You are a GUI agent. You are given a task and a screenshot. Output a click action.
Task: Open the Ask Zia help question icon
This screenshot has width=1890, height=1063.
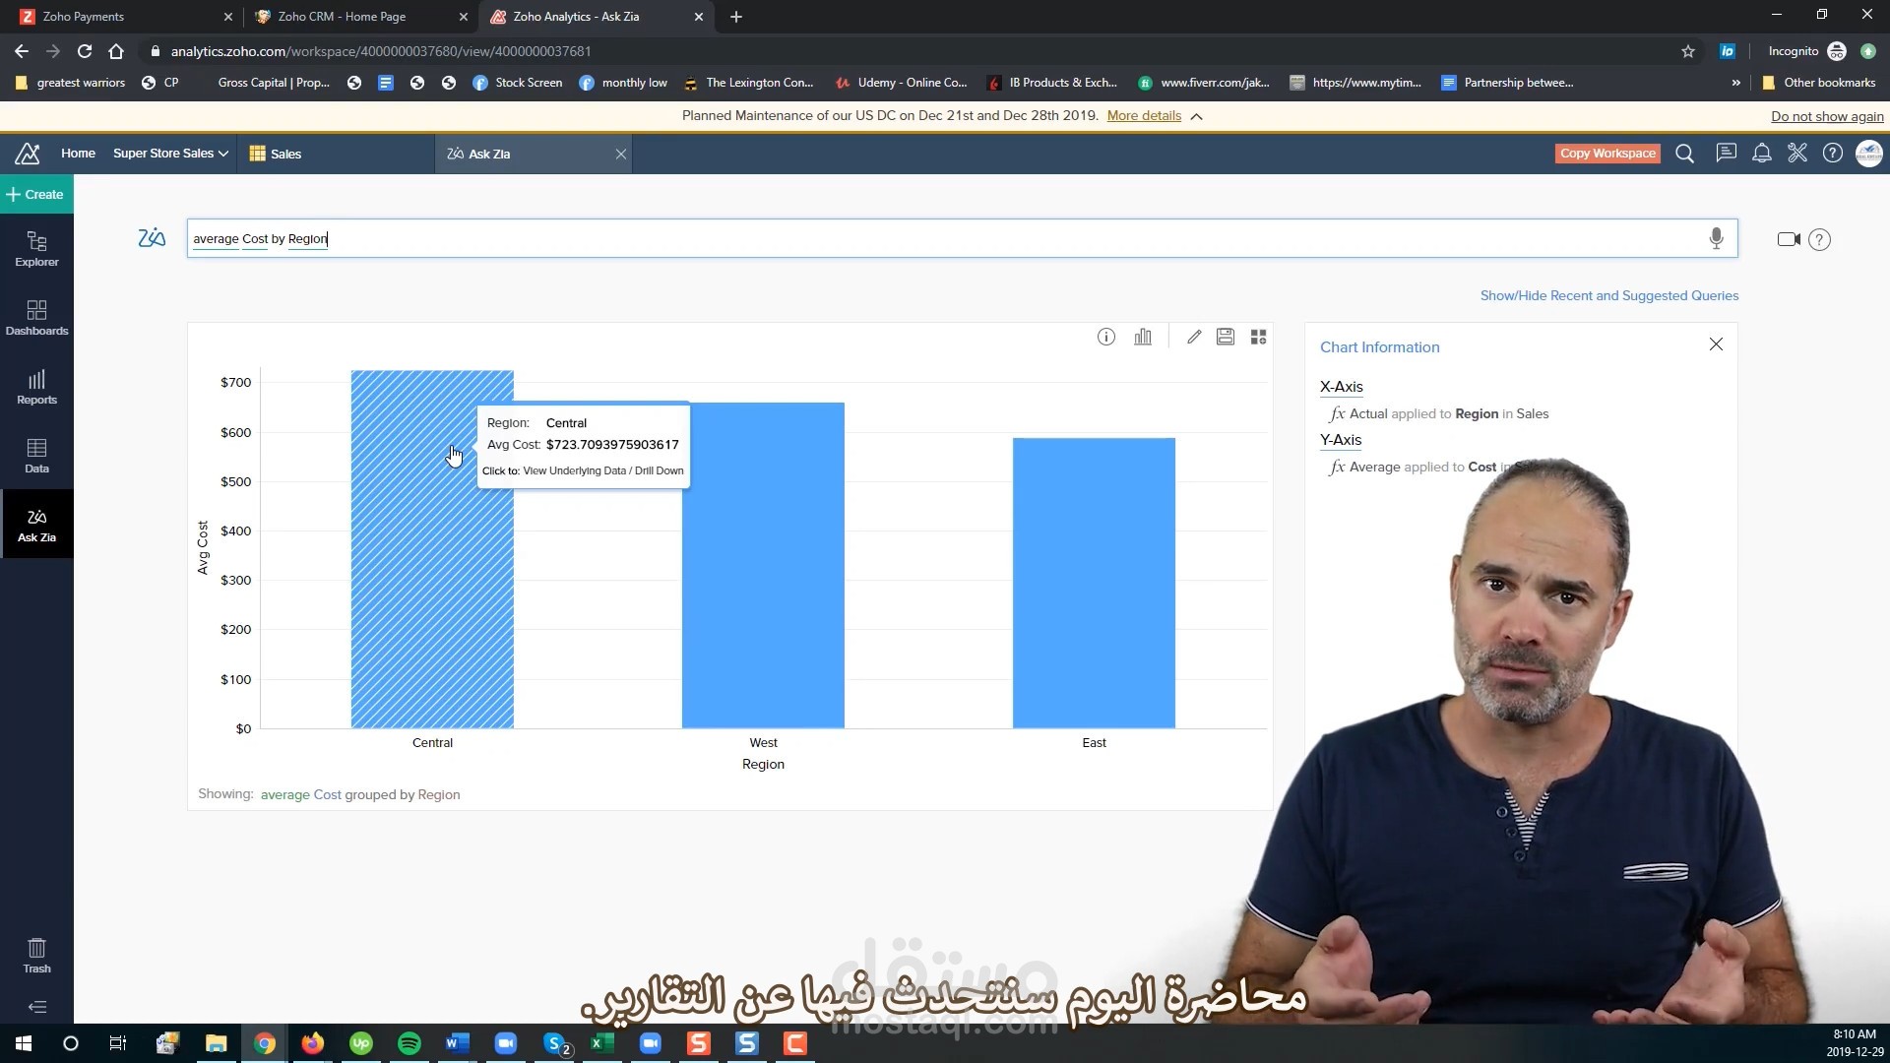click(1819, 239)
